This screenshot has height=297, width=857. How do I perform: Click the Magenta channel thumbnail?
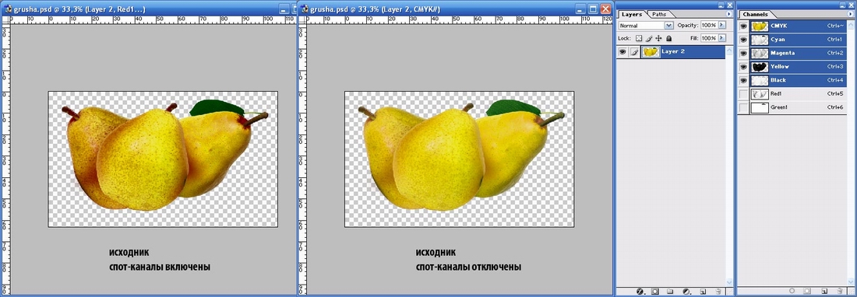[759, 54]
